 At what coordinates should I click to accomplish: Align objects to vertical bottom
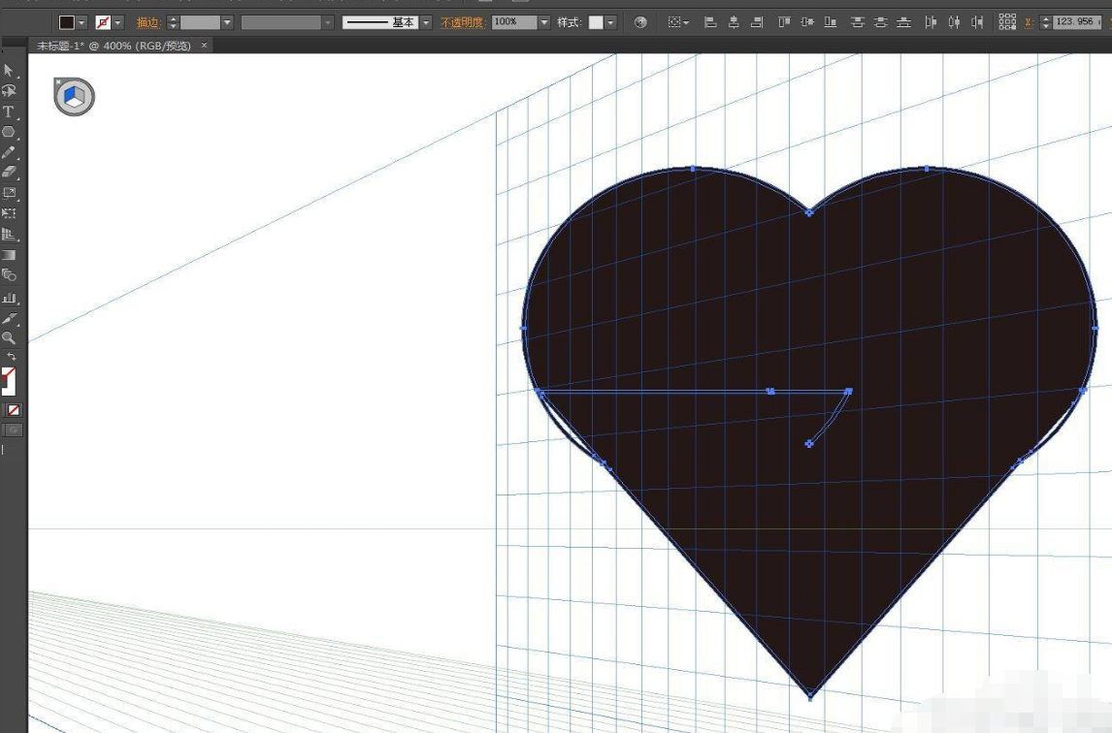point(831,22)
